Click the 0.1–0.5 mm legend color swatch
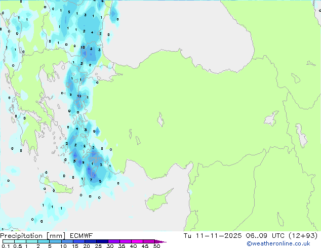Screen dimensions: 321x248 tap(9, 241)
